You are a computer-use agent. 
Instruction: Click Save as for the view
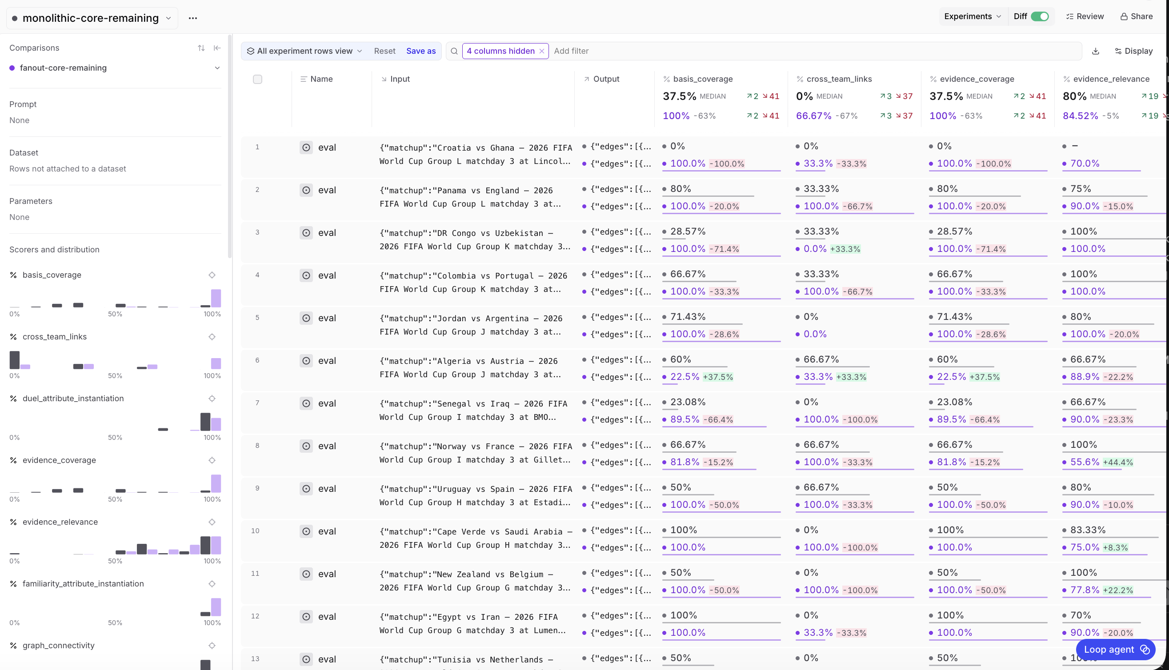pyautogui.click(x=420, y=51)
